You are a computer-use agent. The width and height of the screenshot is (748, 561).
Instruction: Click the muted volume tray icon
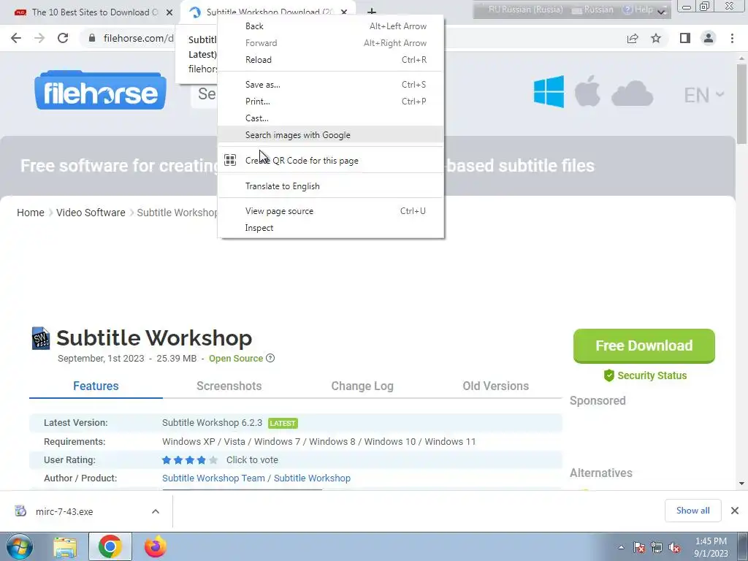tap(674, 548)
